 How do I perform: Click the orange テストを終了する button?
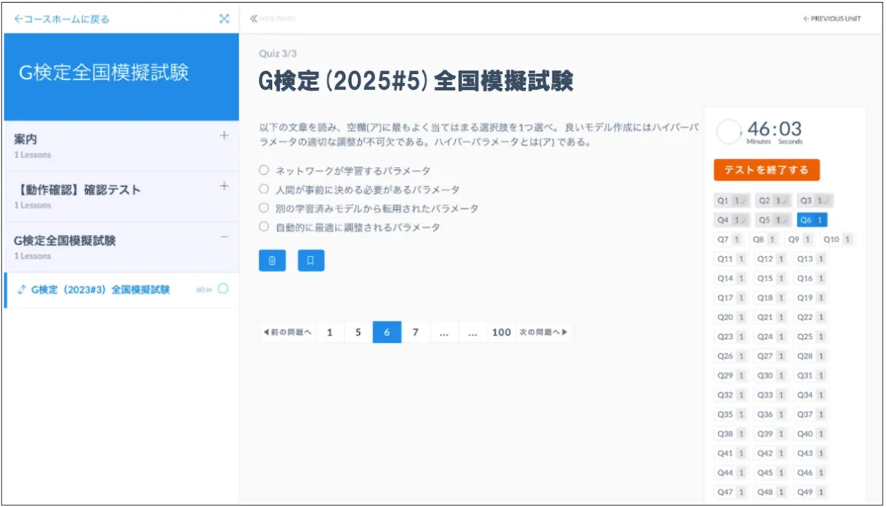[x=767, y=170]
